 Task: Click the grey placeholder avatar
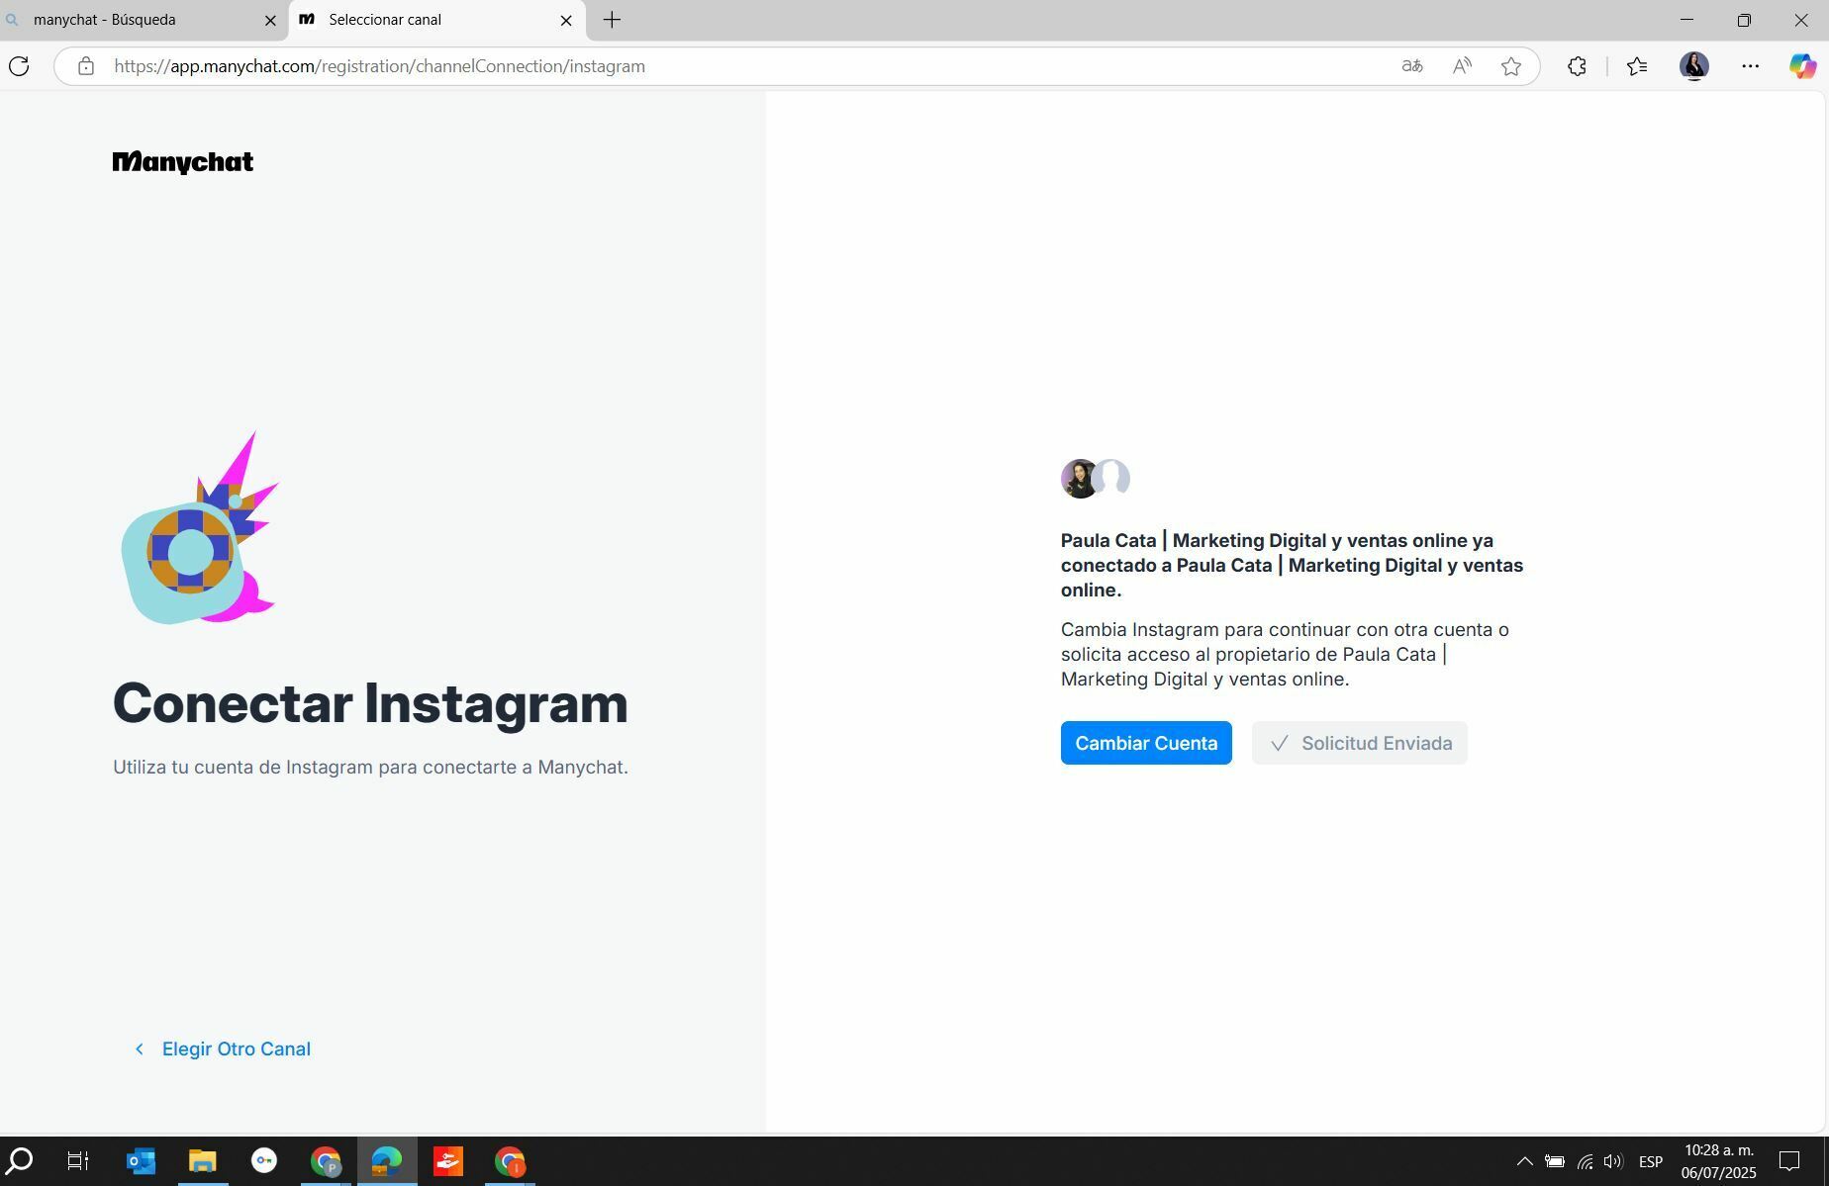click(1113, 477)
